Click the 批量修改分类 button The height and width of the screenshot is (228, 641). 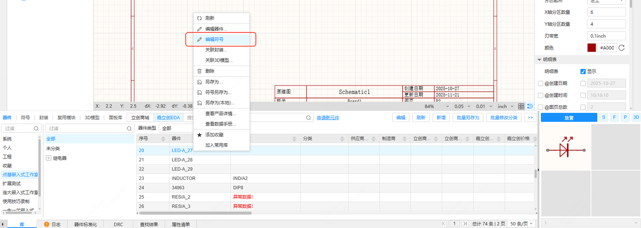(x=504, y=117)
